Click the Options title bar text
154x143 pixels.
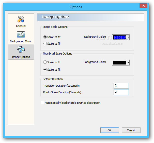(76, 7)
